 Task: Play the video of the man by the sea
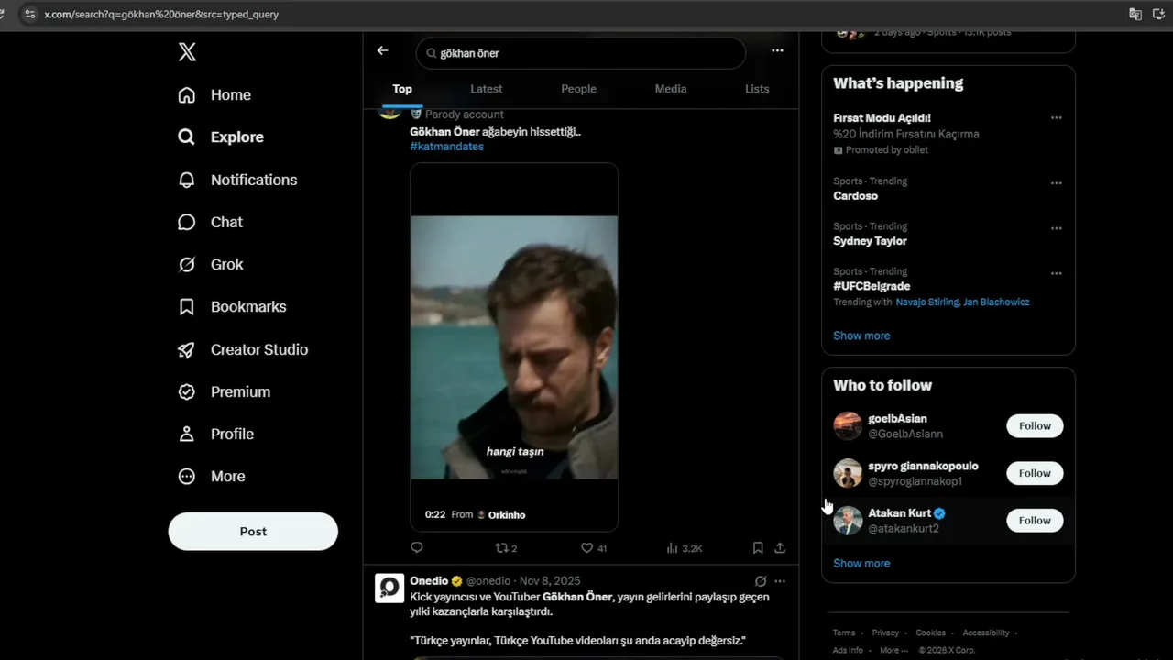[x=514, y=347]
